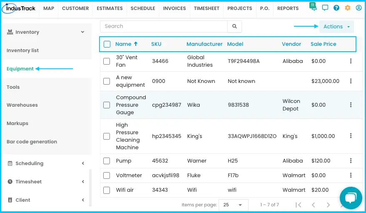The width and height of the screenshot is (366, 213).
Task: Click the Name sort arrow
Action: 136,44
